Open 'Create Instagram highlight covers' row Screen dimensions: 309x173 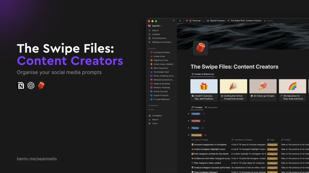tap(208, 149)
